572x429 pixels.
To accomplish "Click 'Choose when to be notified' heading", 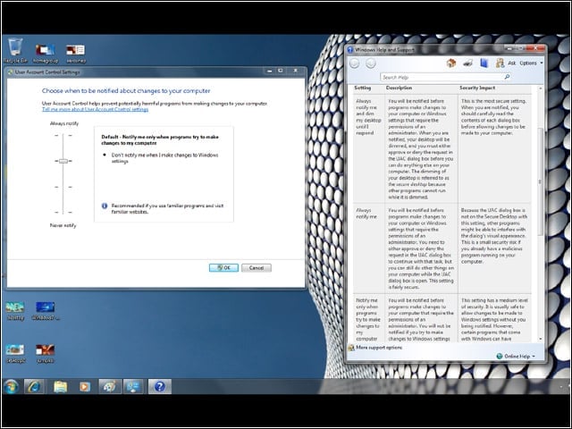I will [126, 91].
